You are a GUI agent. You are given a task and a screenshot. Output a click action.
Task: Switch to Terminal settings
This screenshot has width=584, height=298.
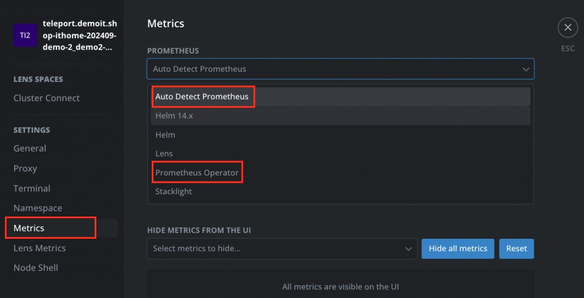[32, 188]
